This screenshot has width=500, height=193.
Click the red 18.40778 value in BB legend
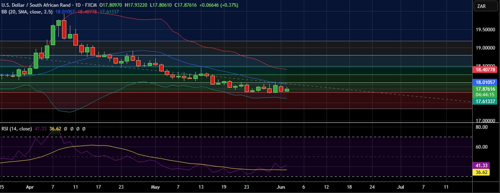pos(87,12)
